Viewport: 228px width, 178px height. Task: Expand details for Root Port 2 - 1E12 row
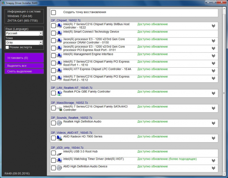[x=213, y=78]
